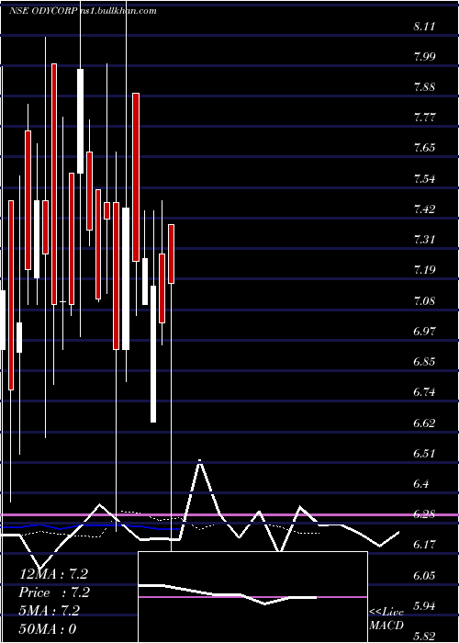The width and height of the screenshot is (459, 643).
Task: Click the 5.82 price axis label
Action: click(424, 636)
